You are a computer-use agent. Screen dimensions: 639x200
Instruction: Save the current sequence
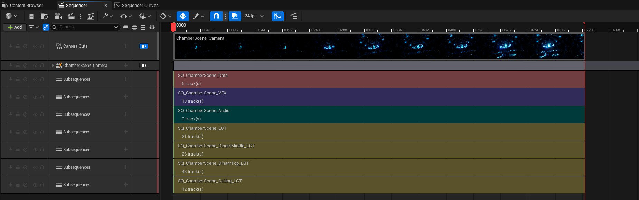(31, 16)
